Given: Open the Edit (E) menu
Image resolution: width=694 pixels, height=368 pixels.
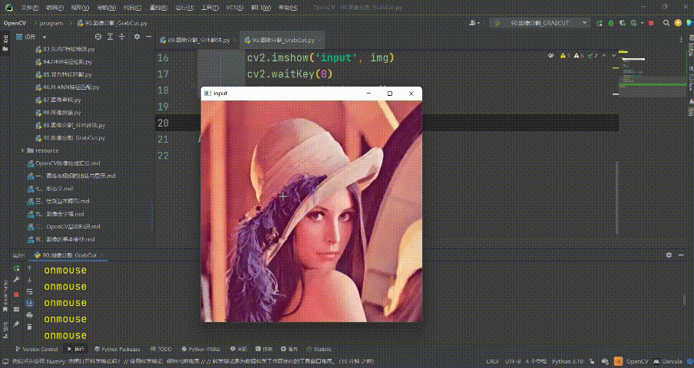Looking at the screenshot, I should 55,8.
